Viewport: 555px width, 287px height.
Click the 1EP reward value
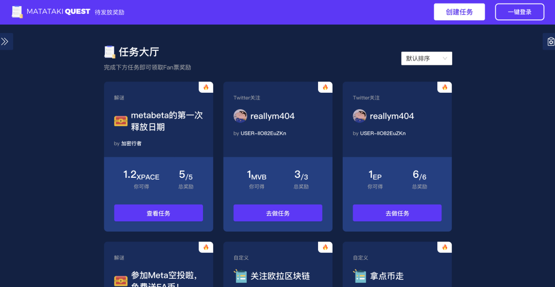tap(375, 175)
